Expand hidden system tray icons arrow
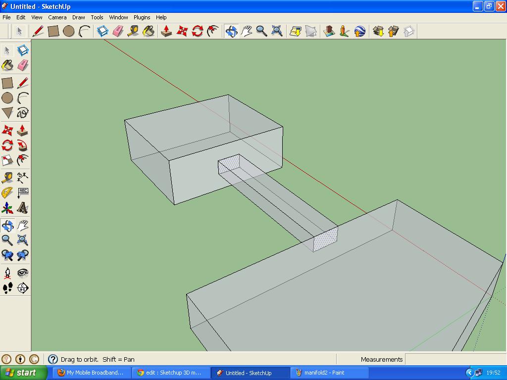Image resolution: width=507 pixels, height=380 pixels. tap(469, 373)
